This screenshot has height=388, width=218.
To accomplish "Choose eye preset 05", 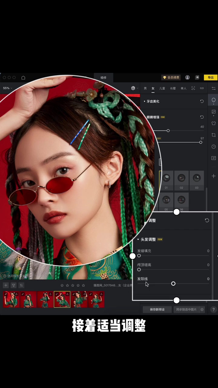I will pyautogui.click(x=166, y=202).
